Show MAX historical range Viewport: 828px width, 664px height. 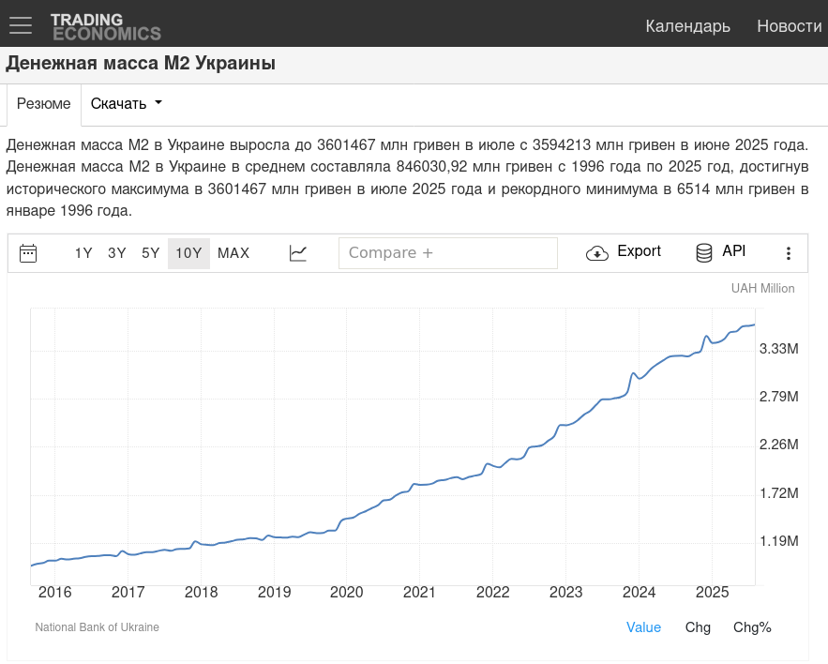(x=233, y=253)
